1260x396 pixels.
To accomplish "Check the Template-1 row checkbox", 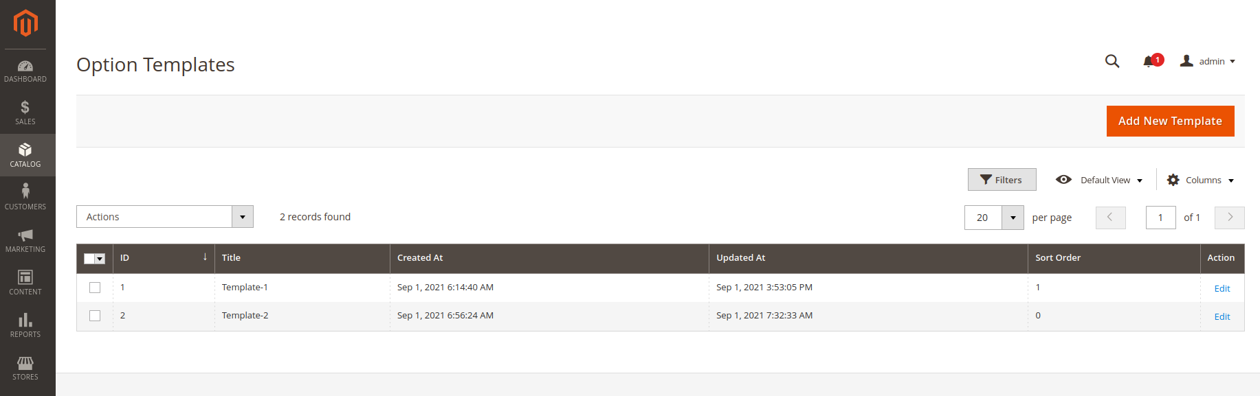I will [95, 288].
